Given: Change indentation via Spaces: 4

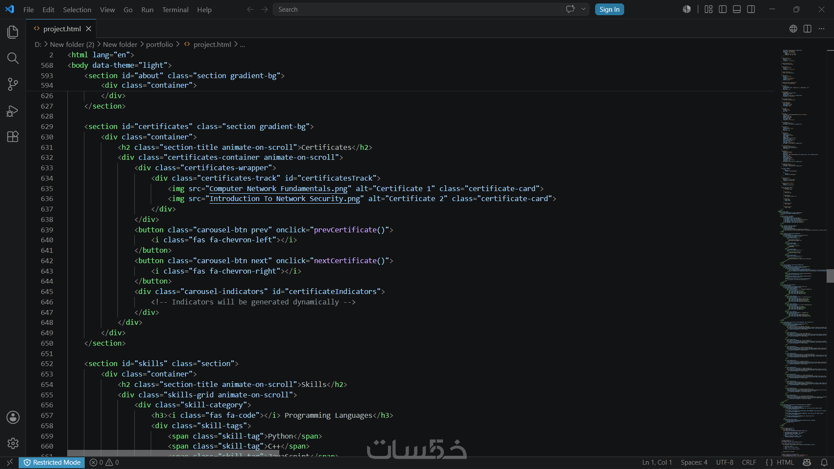Looking at the screenshot, I should point(694,462).
